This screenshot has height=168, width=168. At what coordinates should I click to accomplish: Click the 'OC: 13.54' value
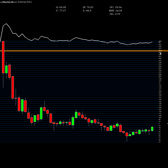(116, 7)
